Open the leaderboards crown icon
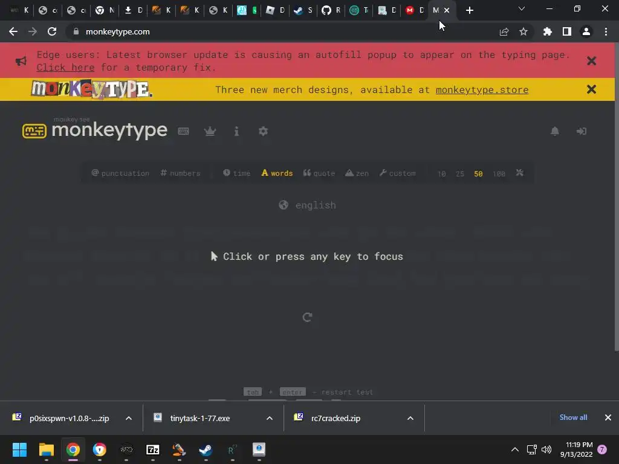This screenshot has height=464, width=619. (x=210, y=131)
